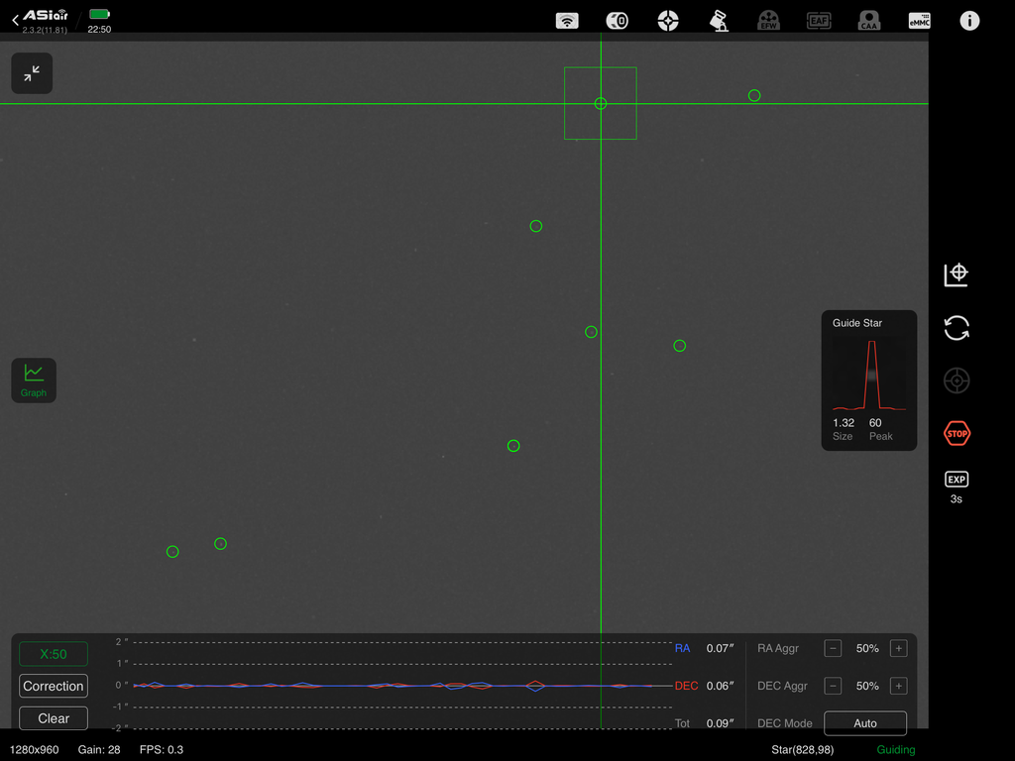Decrease DEC Aggr with the minus button
Image resolution: width=1015 pixels, height=761 pixels.
coord(833,686)
